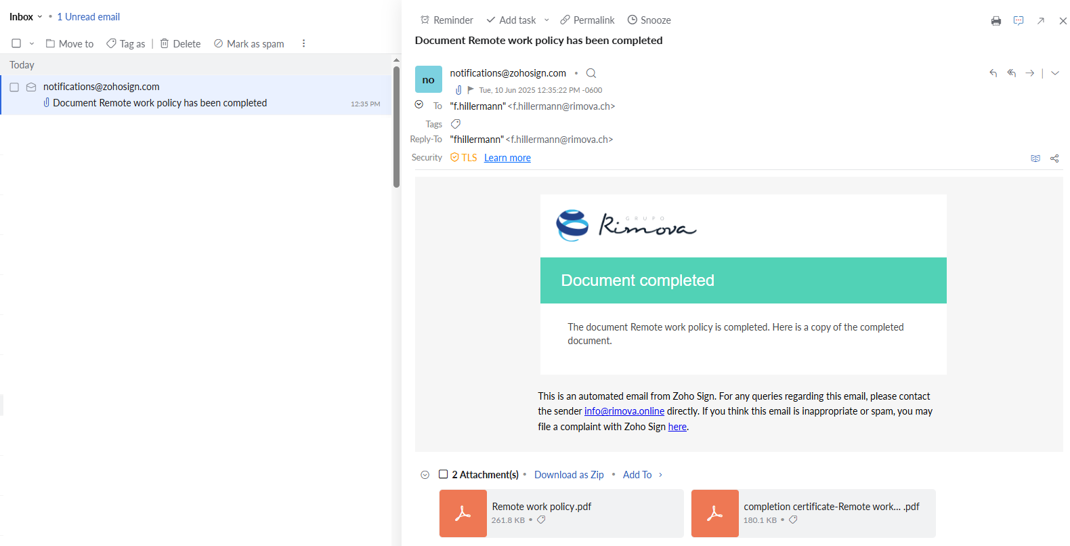Viewport: 1070px width, 546px height.
Task: Click Download as Zip link
Action: (x=569, y=475)
